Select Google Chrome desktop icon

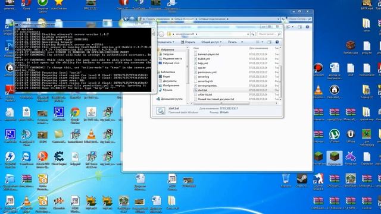[75, 115]
